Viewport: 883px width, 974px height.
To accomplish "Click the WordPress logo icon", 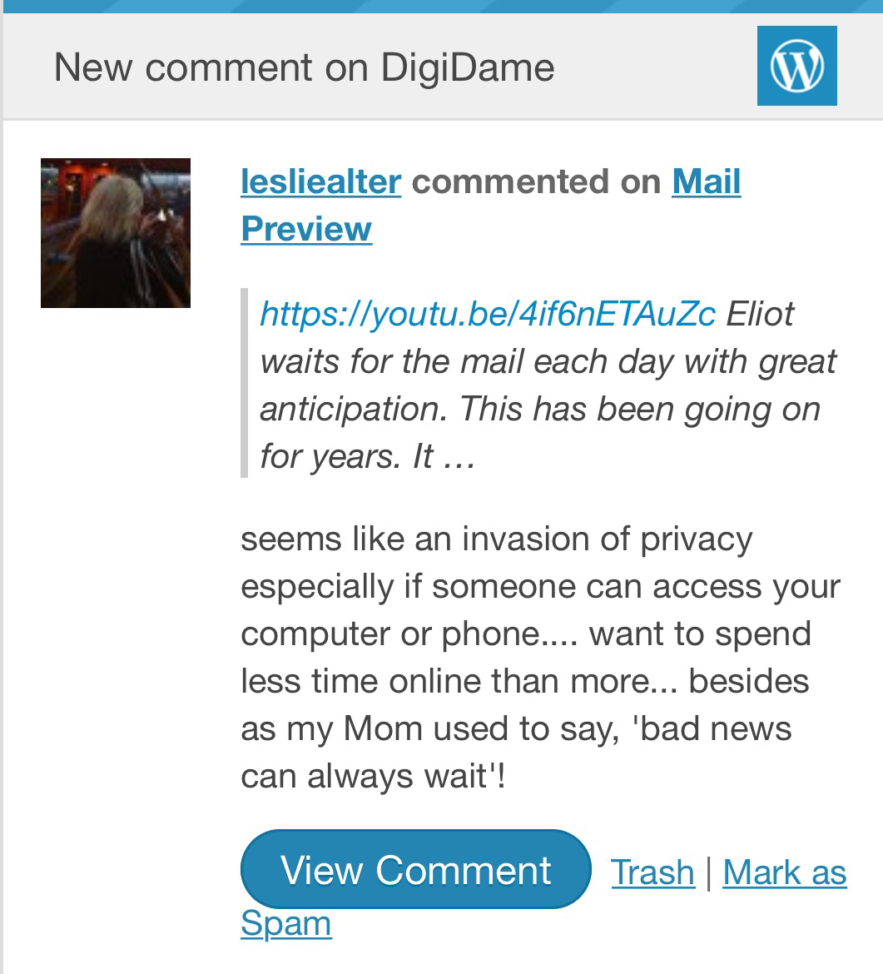I will pos(796,66).
